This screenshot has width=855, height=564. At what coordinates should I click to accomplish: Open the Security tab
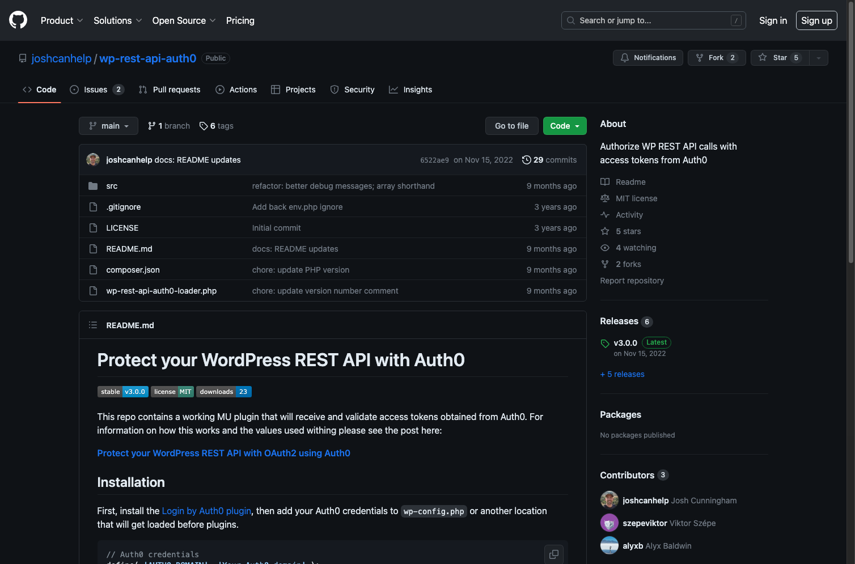pos(353,90)
